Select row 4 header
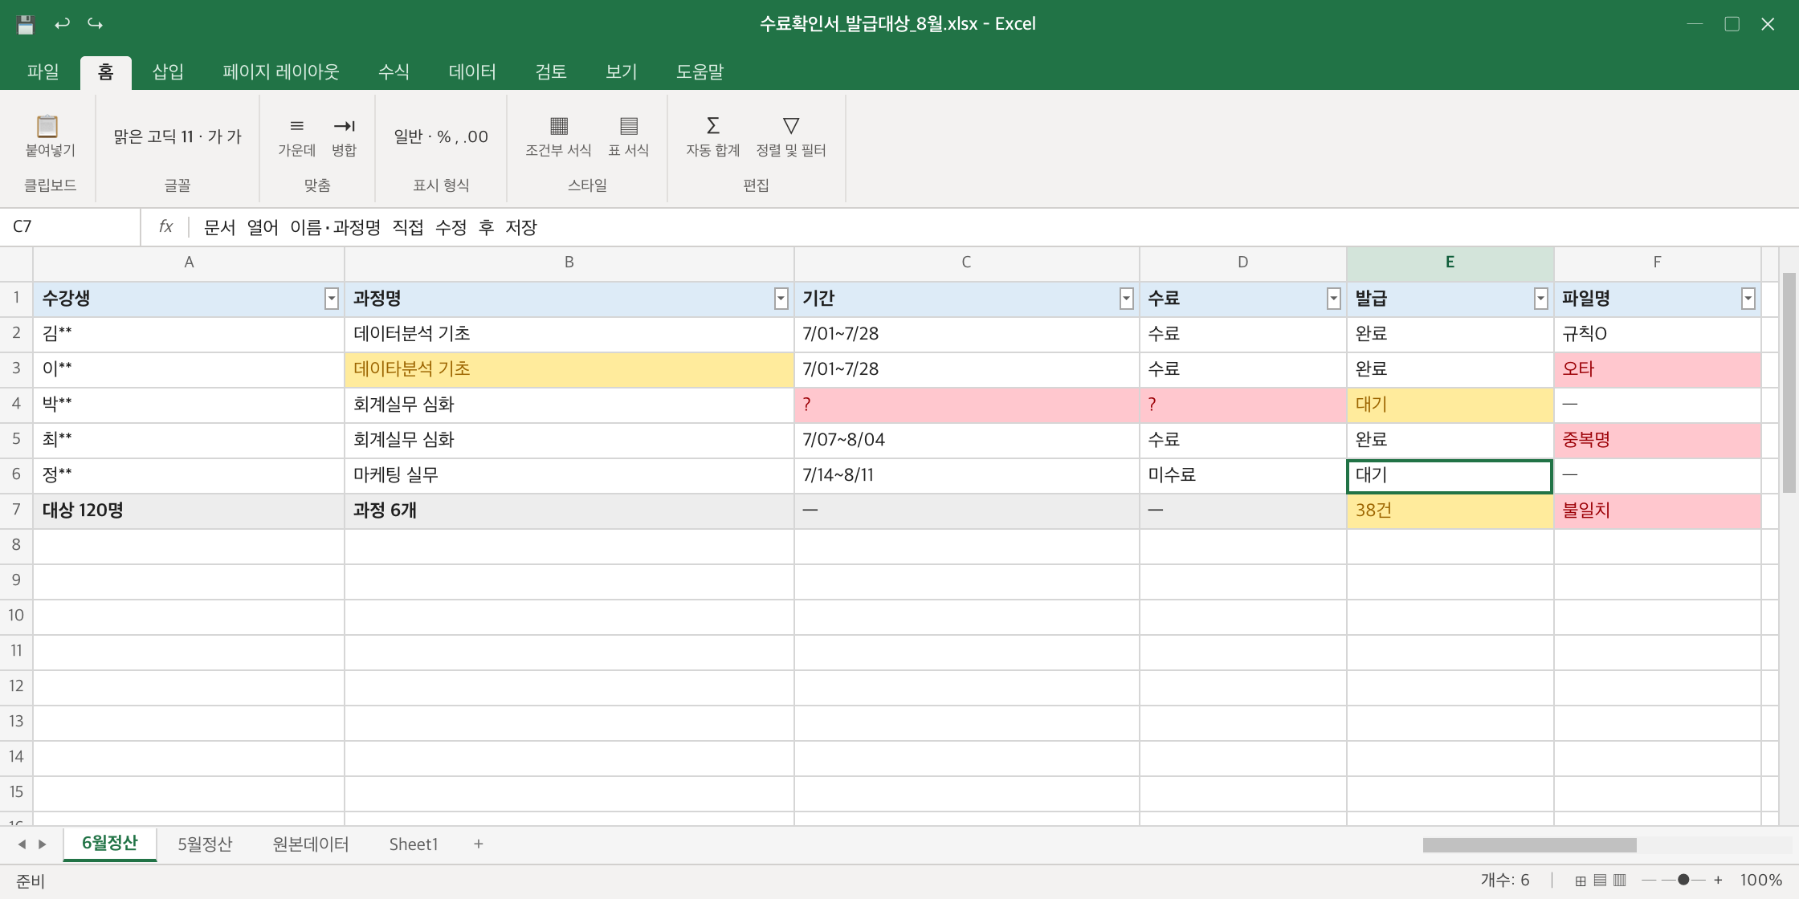Screen dimensions: 1799x899 click(16, 405)
